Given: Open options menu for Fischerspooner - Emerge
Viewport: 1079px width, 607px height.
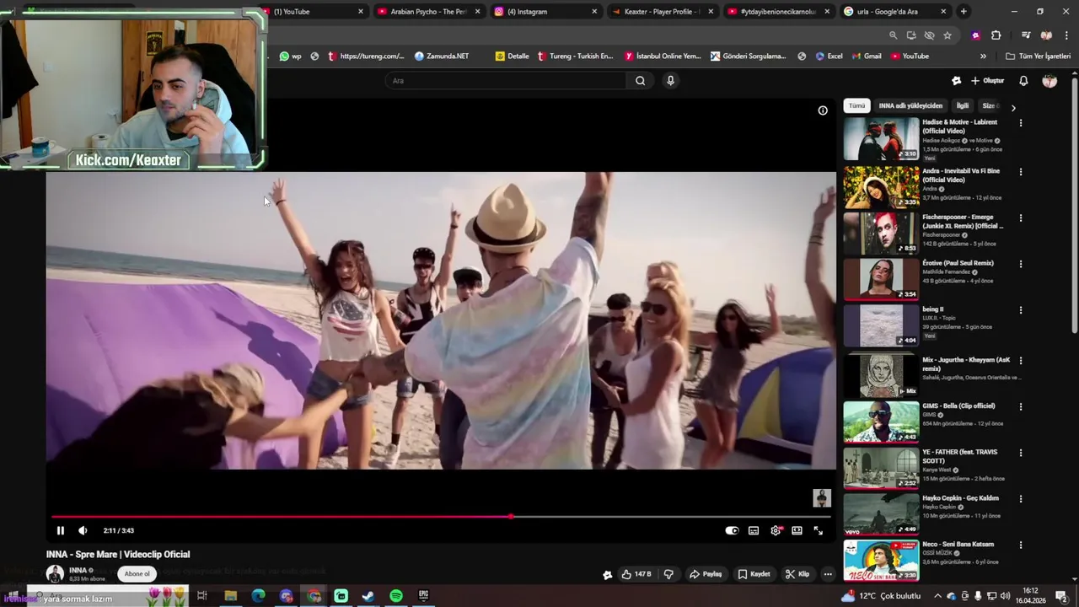Looking at the screenshot, I should pos(1021,218).
